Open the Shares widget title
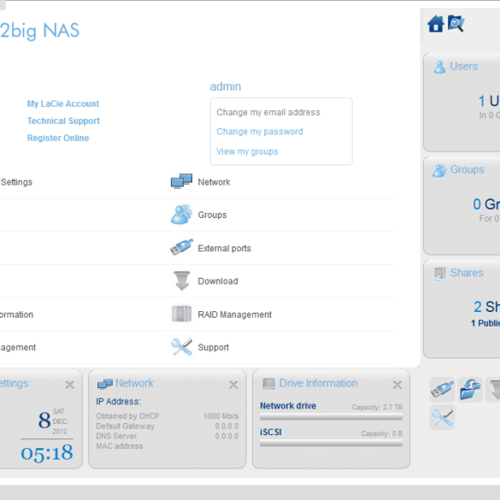Image resolution: width=500 pixels, height=500 pixels. pos(467,273)
